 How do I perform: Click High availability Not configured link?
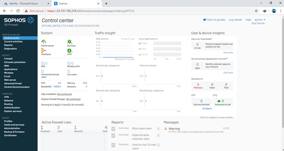click(64, 94)
